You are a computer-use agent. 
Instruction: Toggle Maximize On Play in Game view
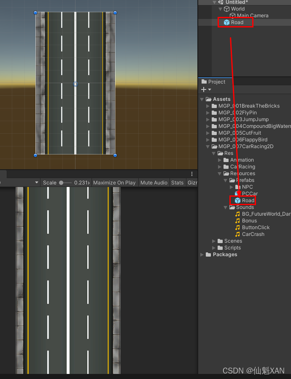pos(114,183)
